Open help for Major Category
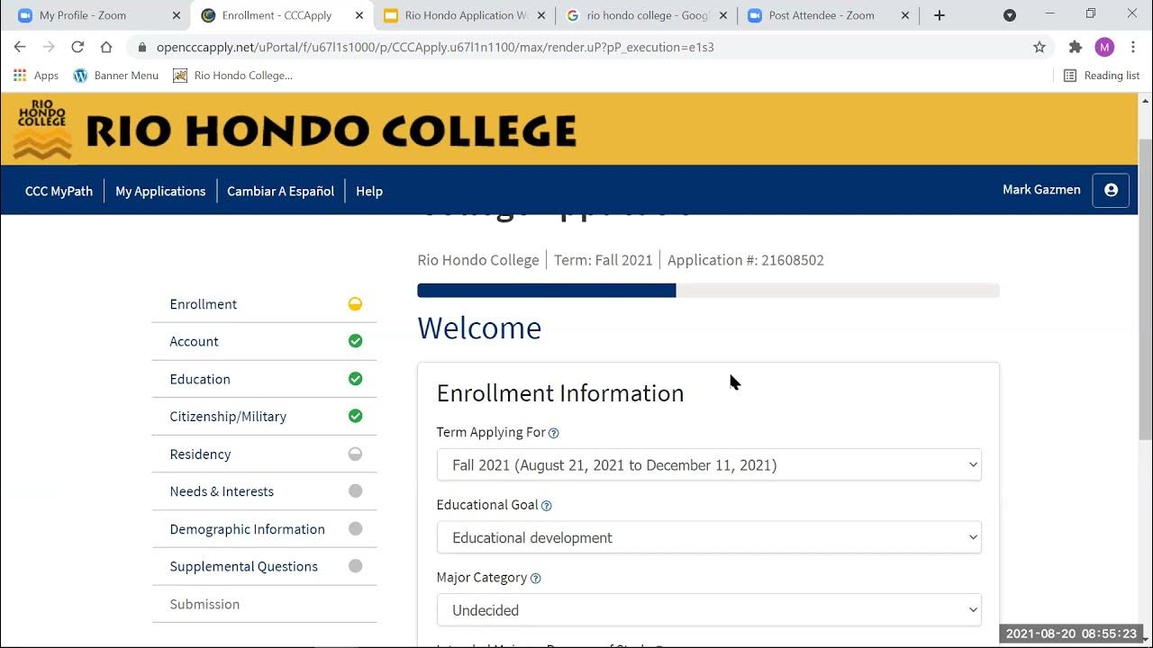 536,579
